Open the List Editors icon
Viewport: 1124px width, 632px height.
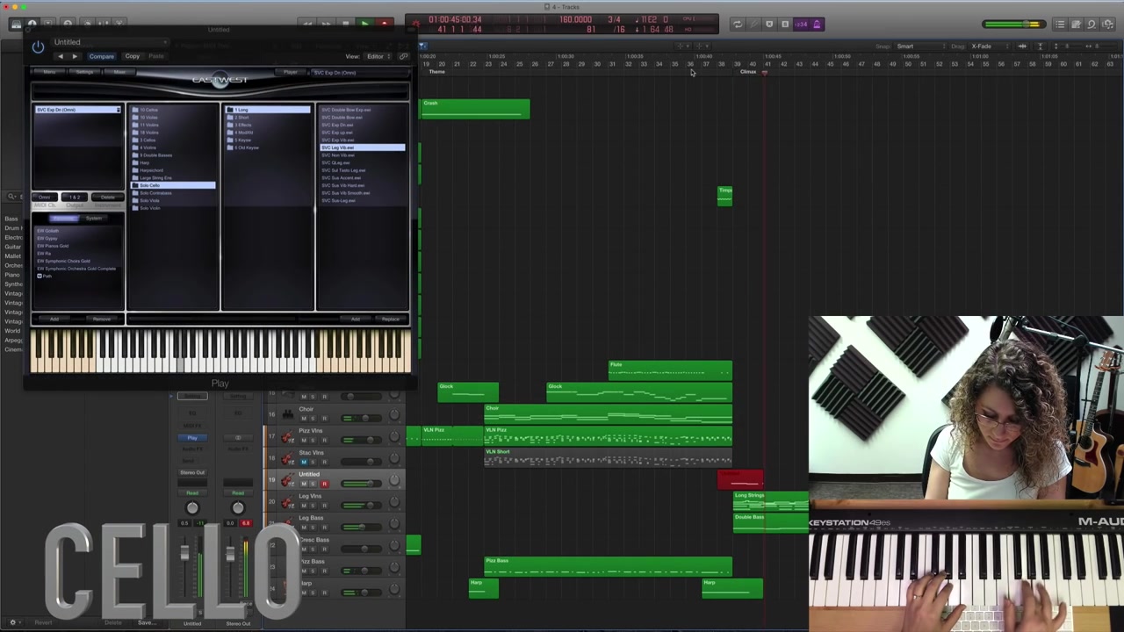pos(1060,25)
